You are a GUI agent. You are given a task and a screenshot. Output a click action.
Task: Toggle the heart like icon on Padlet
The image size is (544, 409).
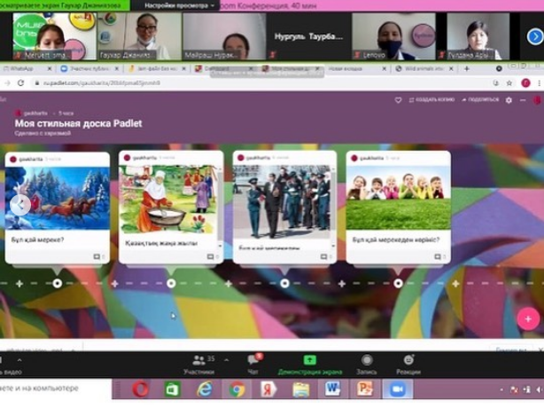click(x=399, y=100)
